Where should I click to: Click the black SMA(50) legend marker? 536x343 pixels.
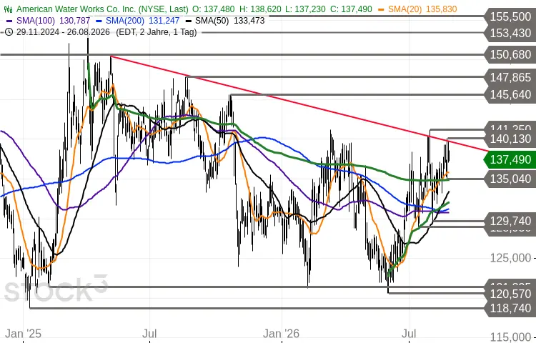pyautogui.click(x=188, y=21)
